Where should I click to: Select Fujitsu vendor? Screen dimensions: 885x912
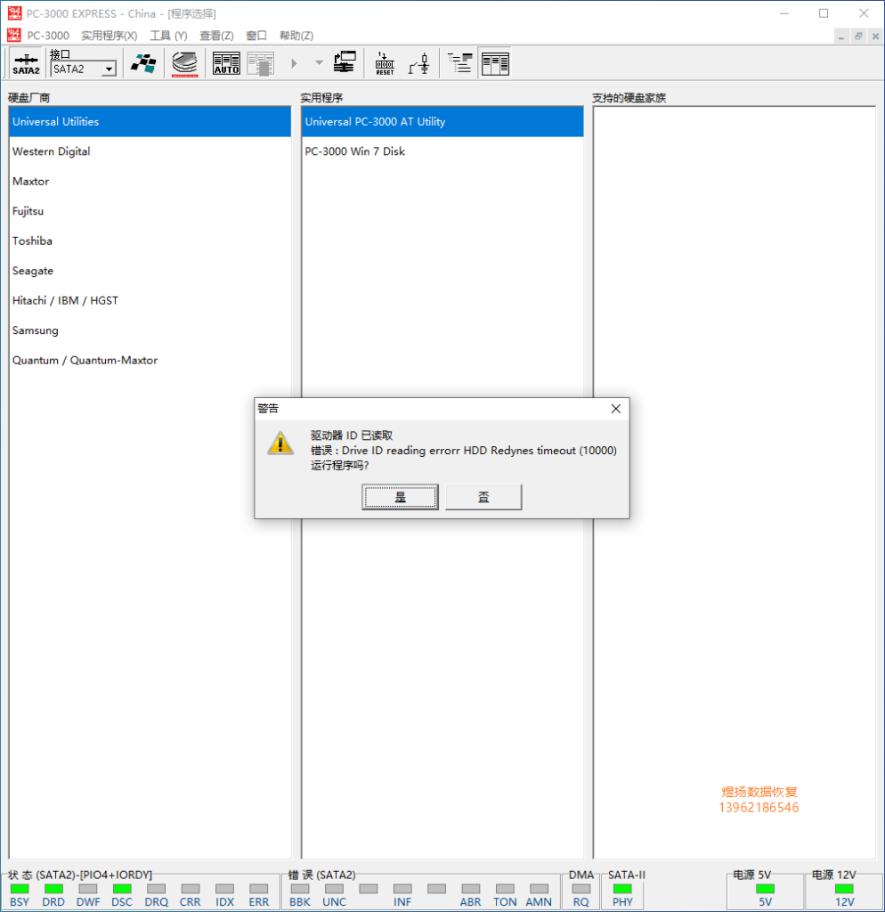tap(150, 211)
